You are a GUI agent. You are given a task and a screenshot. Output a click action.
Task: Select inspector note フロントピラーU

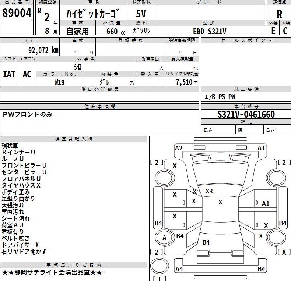[24, 166]
